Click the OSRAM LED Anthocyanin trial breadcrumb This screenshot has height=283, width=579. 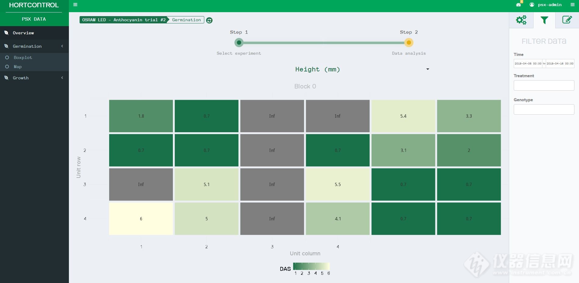click(x=124, y=20)
